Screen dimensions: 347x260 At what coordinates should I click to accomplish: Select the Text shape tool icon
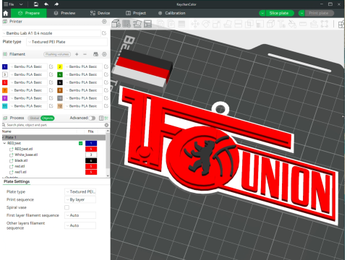click(281, 24)
